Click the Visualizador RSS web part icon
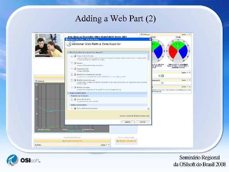The height and width of the screenshot is (172, 229). click(75, 68)
